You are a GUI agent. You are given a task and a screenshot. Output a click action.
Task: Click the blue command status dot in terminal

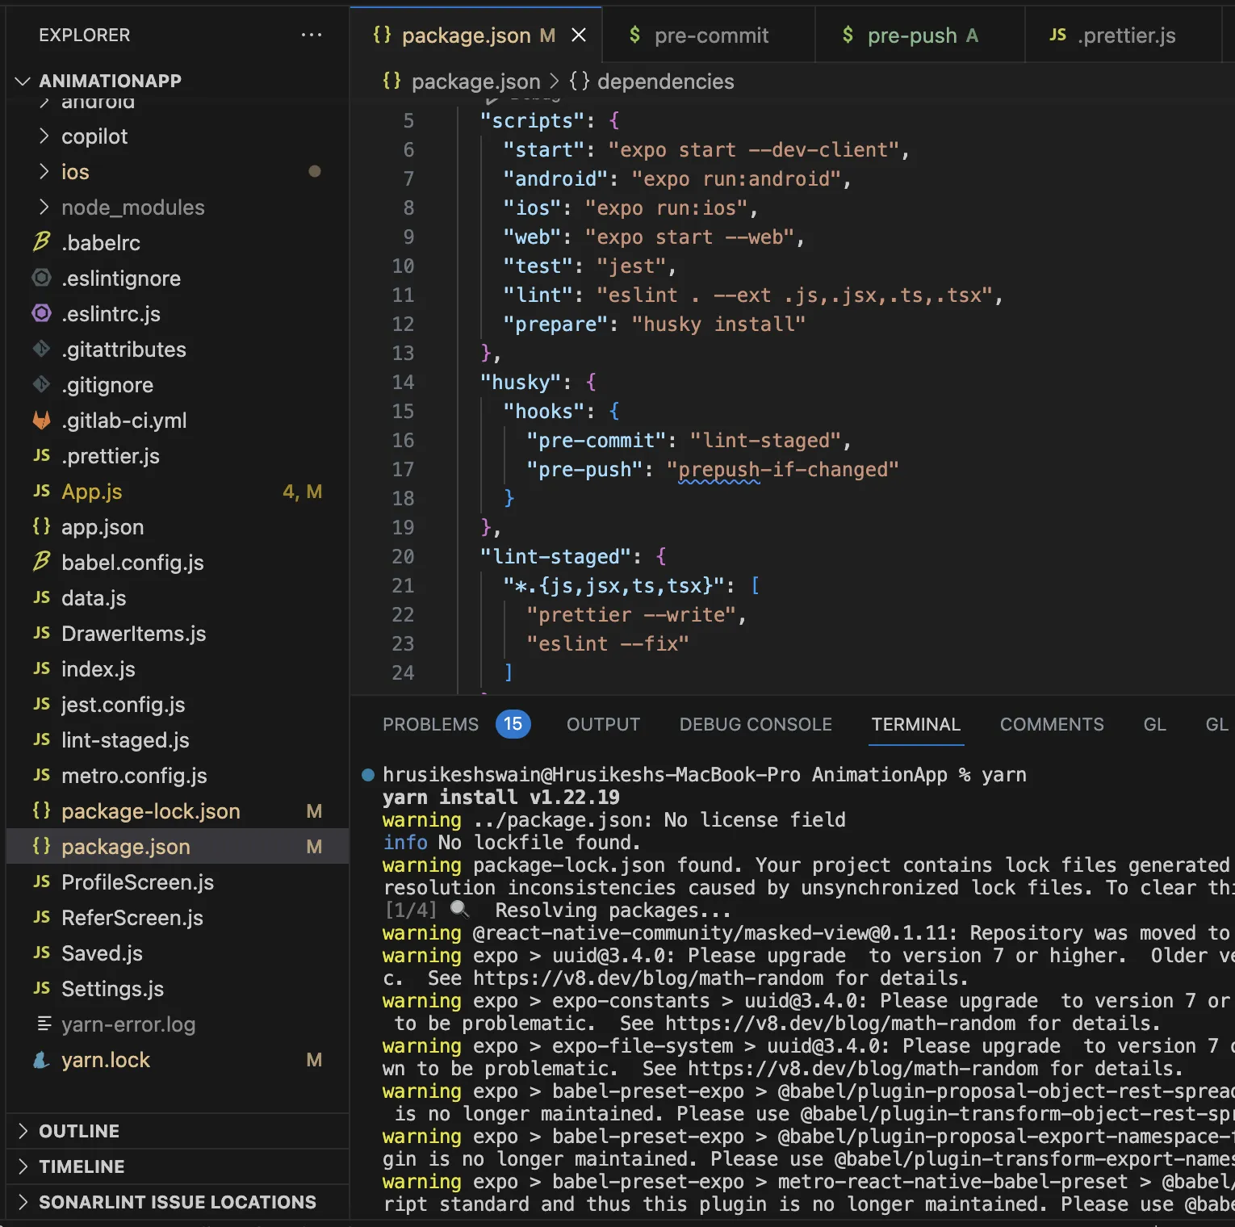[368, 775]
